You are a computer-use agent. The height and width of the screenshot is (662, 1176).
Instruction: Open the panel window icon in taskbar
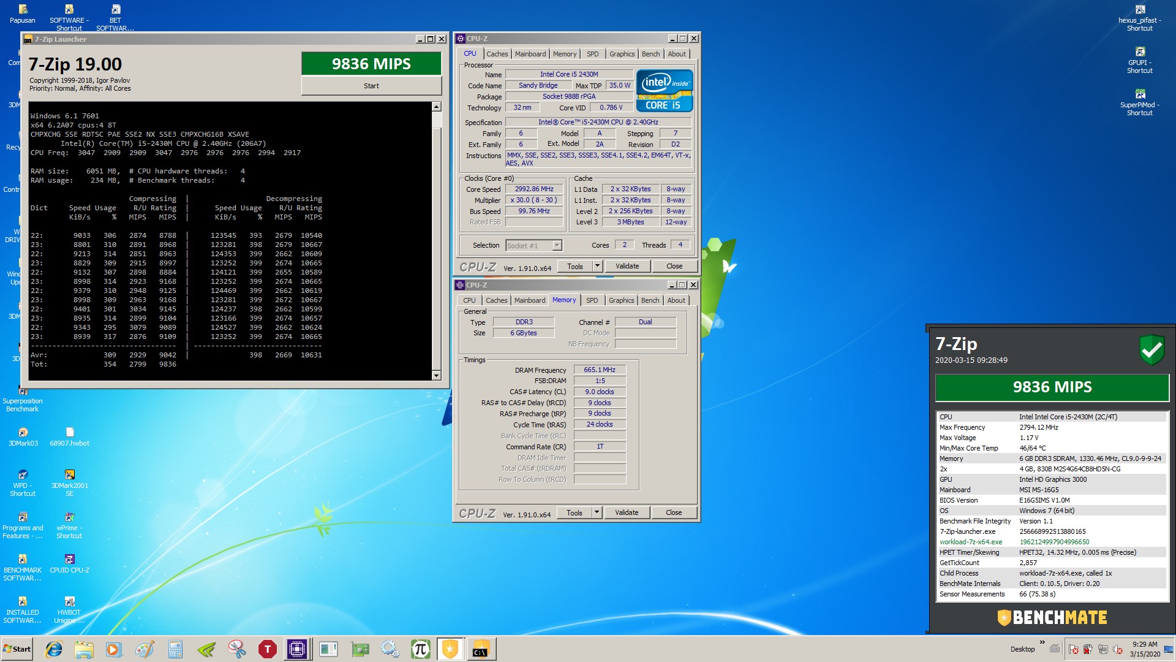tap(328, 649)
